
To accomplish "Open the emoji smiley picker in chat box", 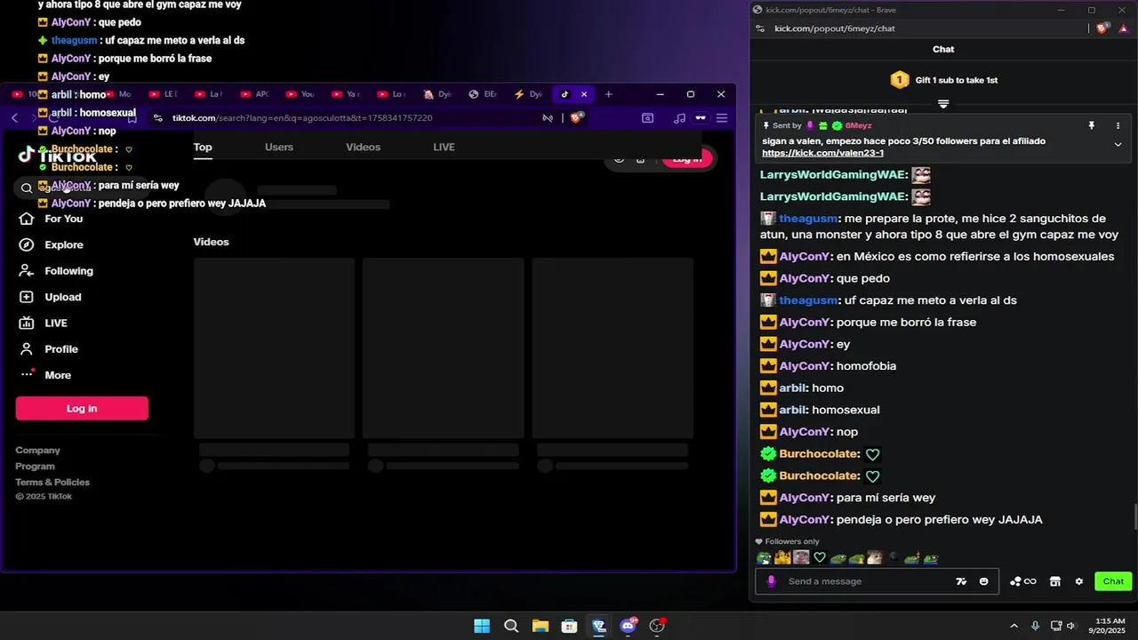I will 983,581.
